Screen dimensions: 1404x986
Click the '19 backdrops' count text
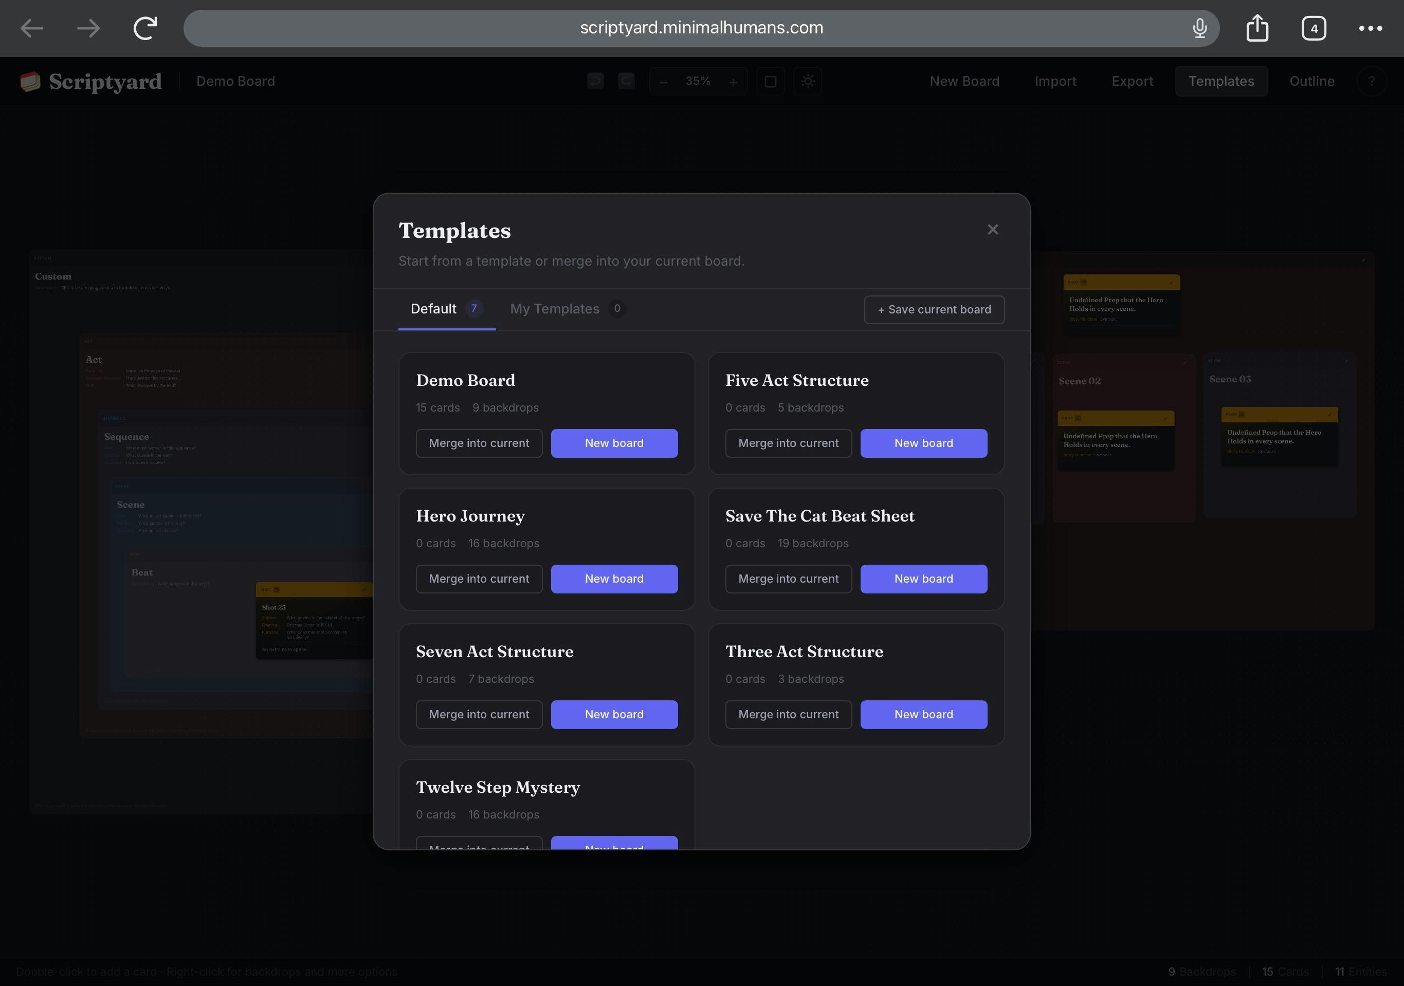coord(813,544)
